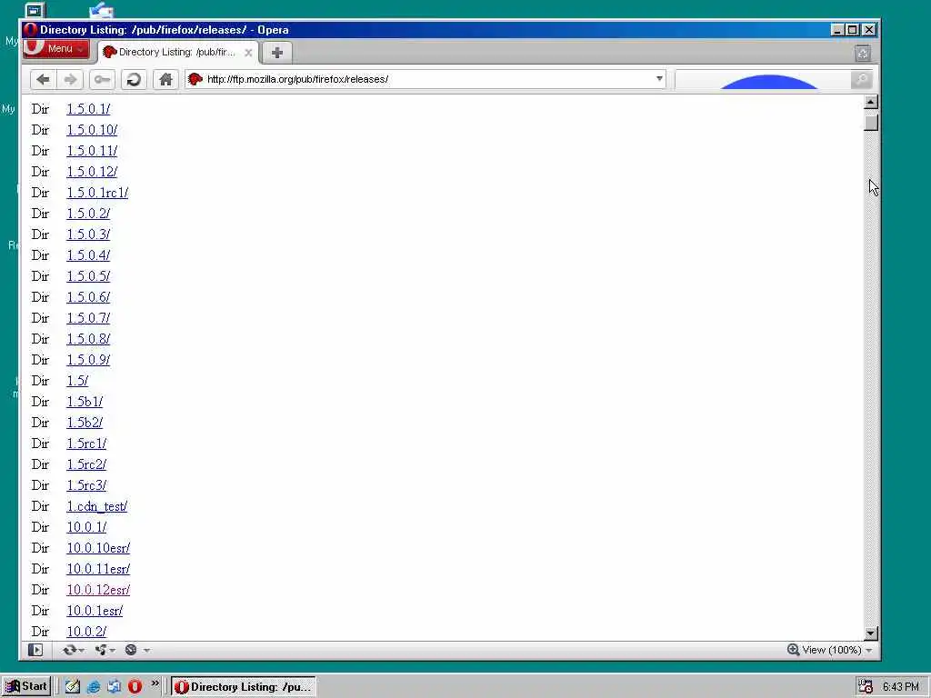The image size is (931, 698).
Task: Click the address bar URL field
Action: tap(427, 79)
